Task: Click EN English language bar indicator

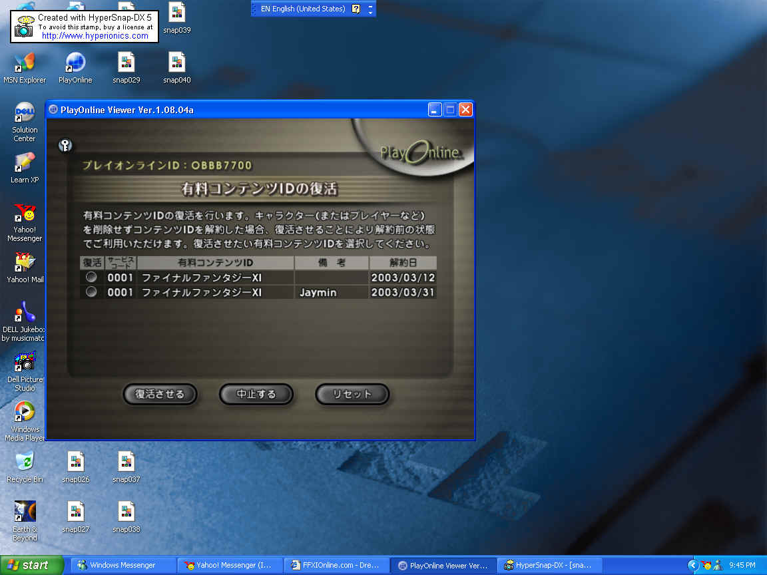Action: [x=302, y=9]
